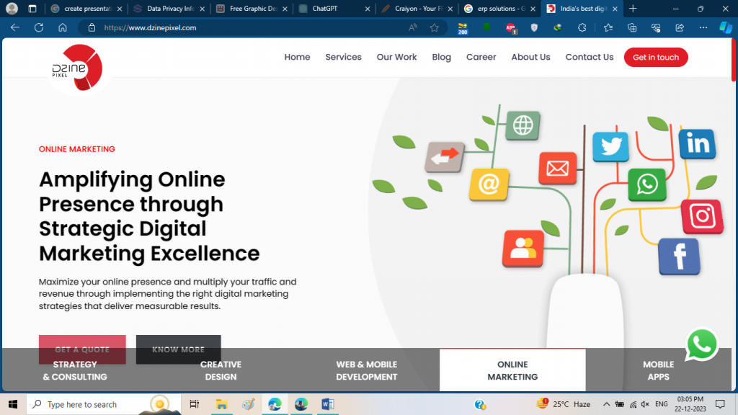The width and height of the screenshot is (738, 415).
Task: Click the muted volume tray icon
Action: (x=645, y=404)
